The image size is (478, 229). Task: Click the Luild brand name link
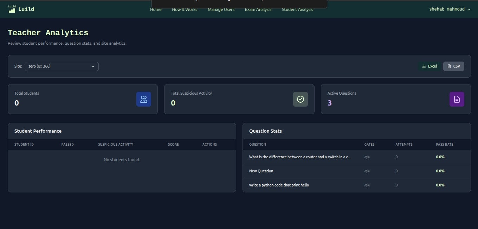coord(26,9)
